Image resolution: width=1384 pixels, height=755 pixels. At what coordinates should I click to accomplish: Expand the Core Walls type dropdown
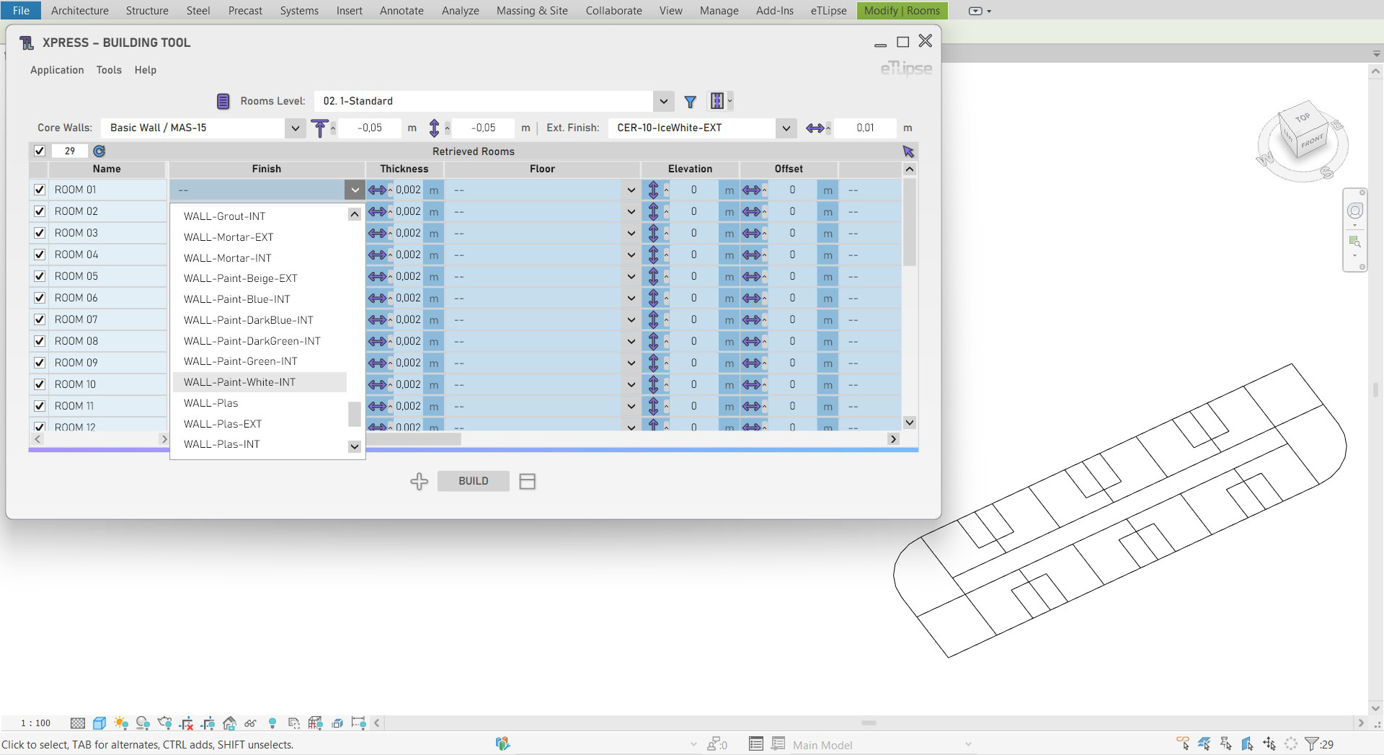click(x=295, y=128)
